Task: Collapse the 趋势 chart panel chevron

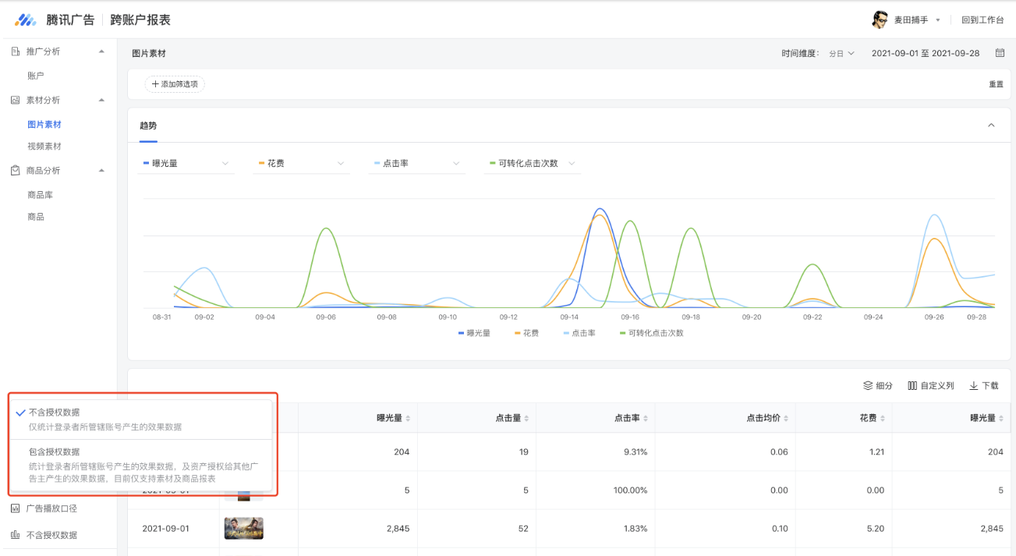Action: (991, 126)
